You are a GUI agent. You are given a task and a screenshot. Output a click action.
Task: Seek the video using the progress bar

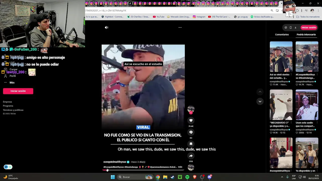click(x=143, y=170)
